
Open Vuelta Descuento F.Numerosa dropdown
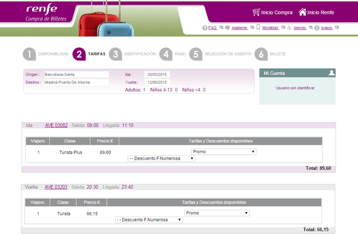149,220
